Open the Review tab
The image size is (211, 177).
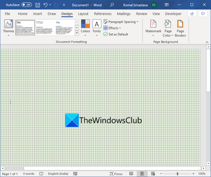pyautogui.click(x=142, y=14)
